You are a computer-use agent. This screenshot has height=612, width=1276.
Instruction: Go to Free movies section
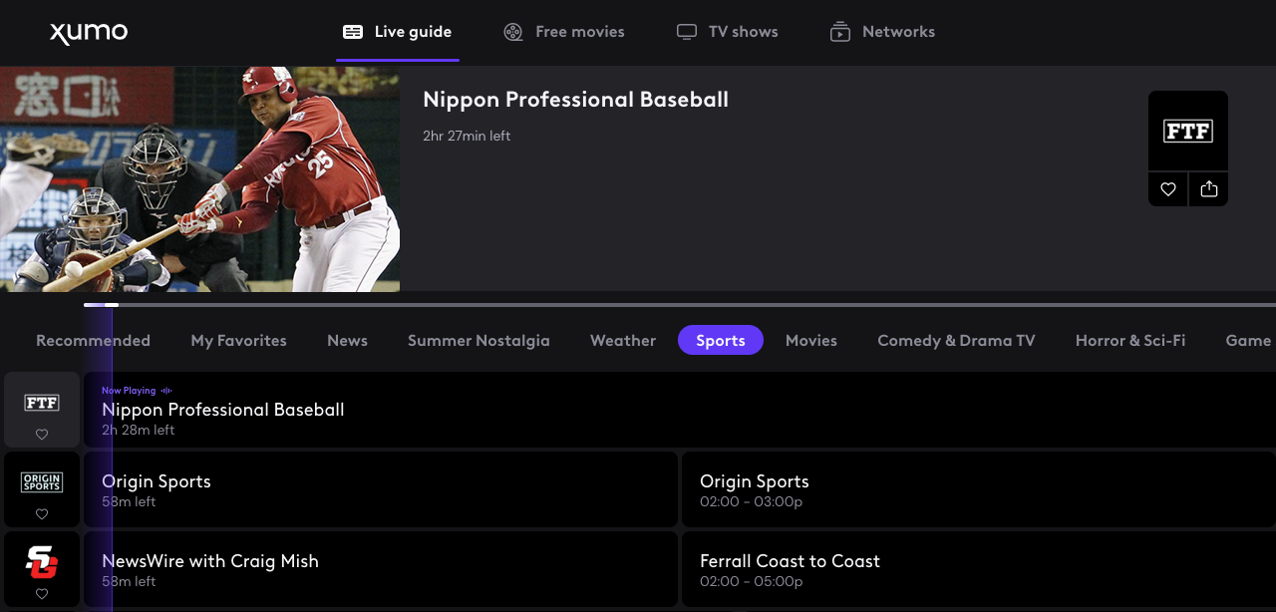tap(564, 32)
